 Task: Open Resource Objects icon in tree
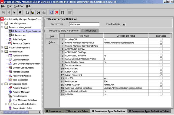tap(10, 43)
